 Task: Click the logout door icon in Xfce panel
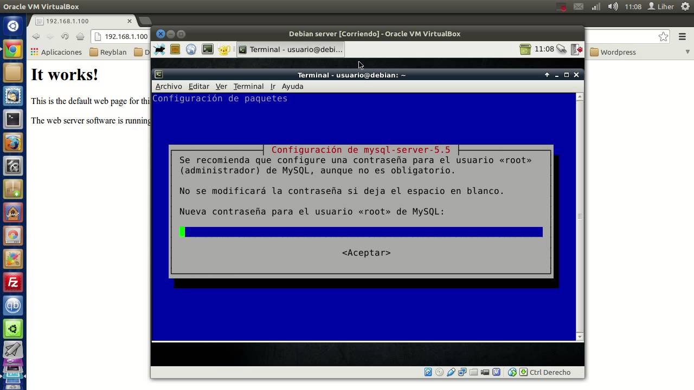click(576, 49)
